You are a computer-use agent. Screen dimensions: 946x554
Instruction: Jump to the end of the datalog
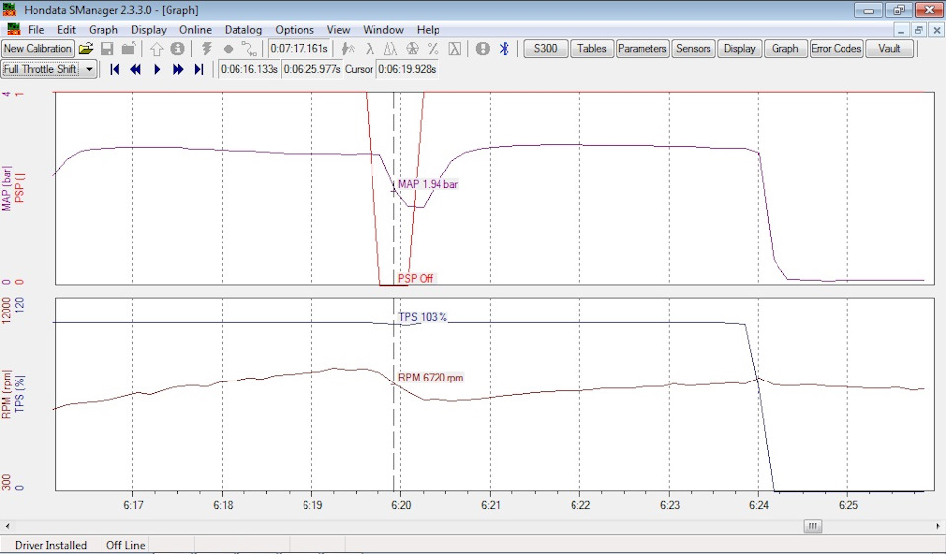[x=198, y=69]
